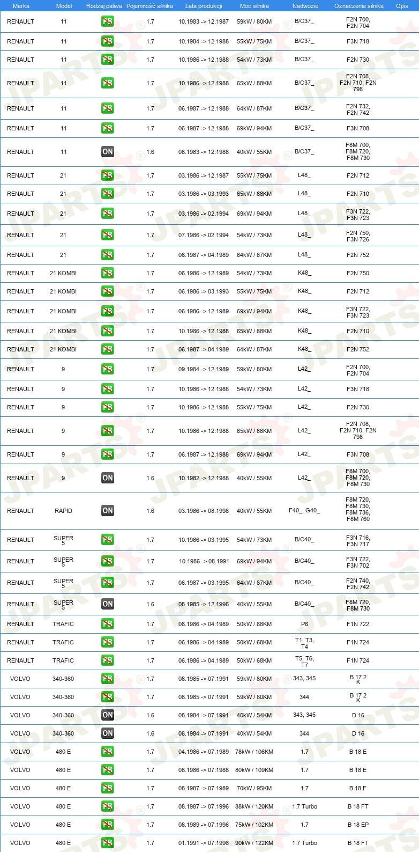
Task: Click petrol icon in Volvo 480 E 80kW / 109KM row
Action: 108,770
